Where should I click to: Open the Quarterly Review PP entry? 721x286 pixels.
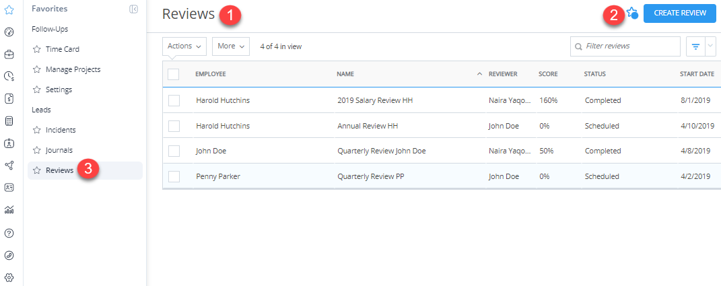[371, 176]
